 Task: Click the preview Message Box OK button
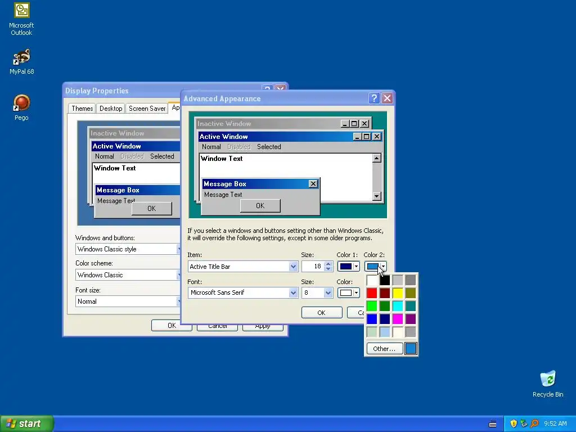coord(260,206)
